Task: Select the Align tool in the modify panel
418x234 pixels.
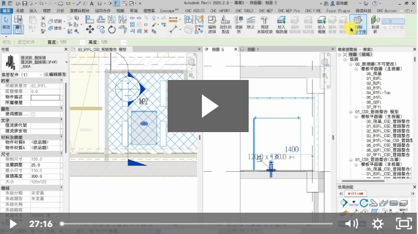Action: 89,20
